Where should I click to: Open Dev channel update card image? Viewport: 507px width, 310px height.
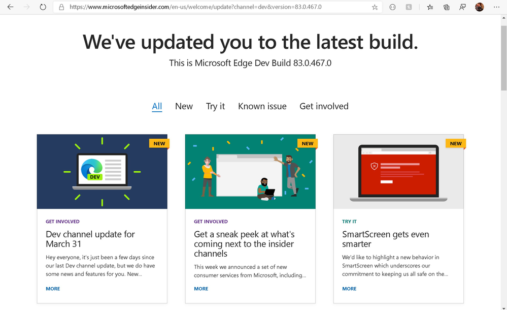click(x=102, y=172)
